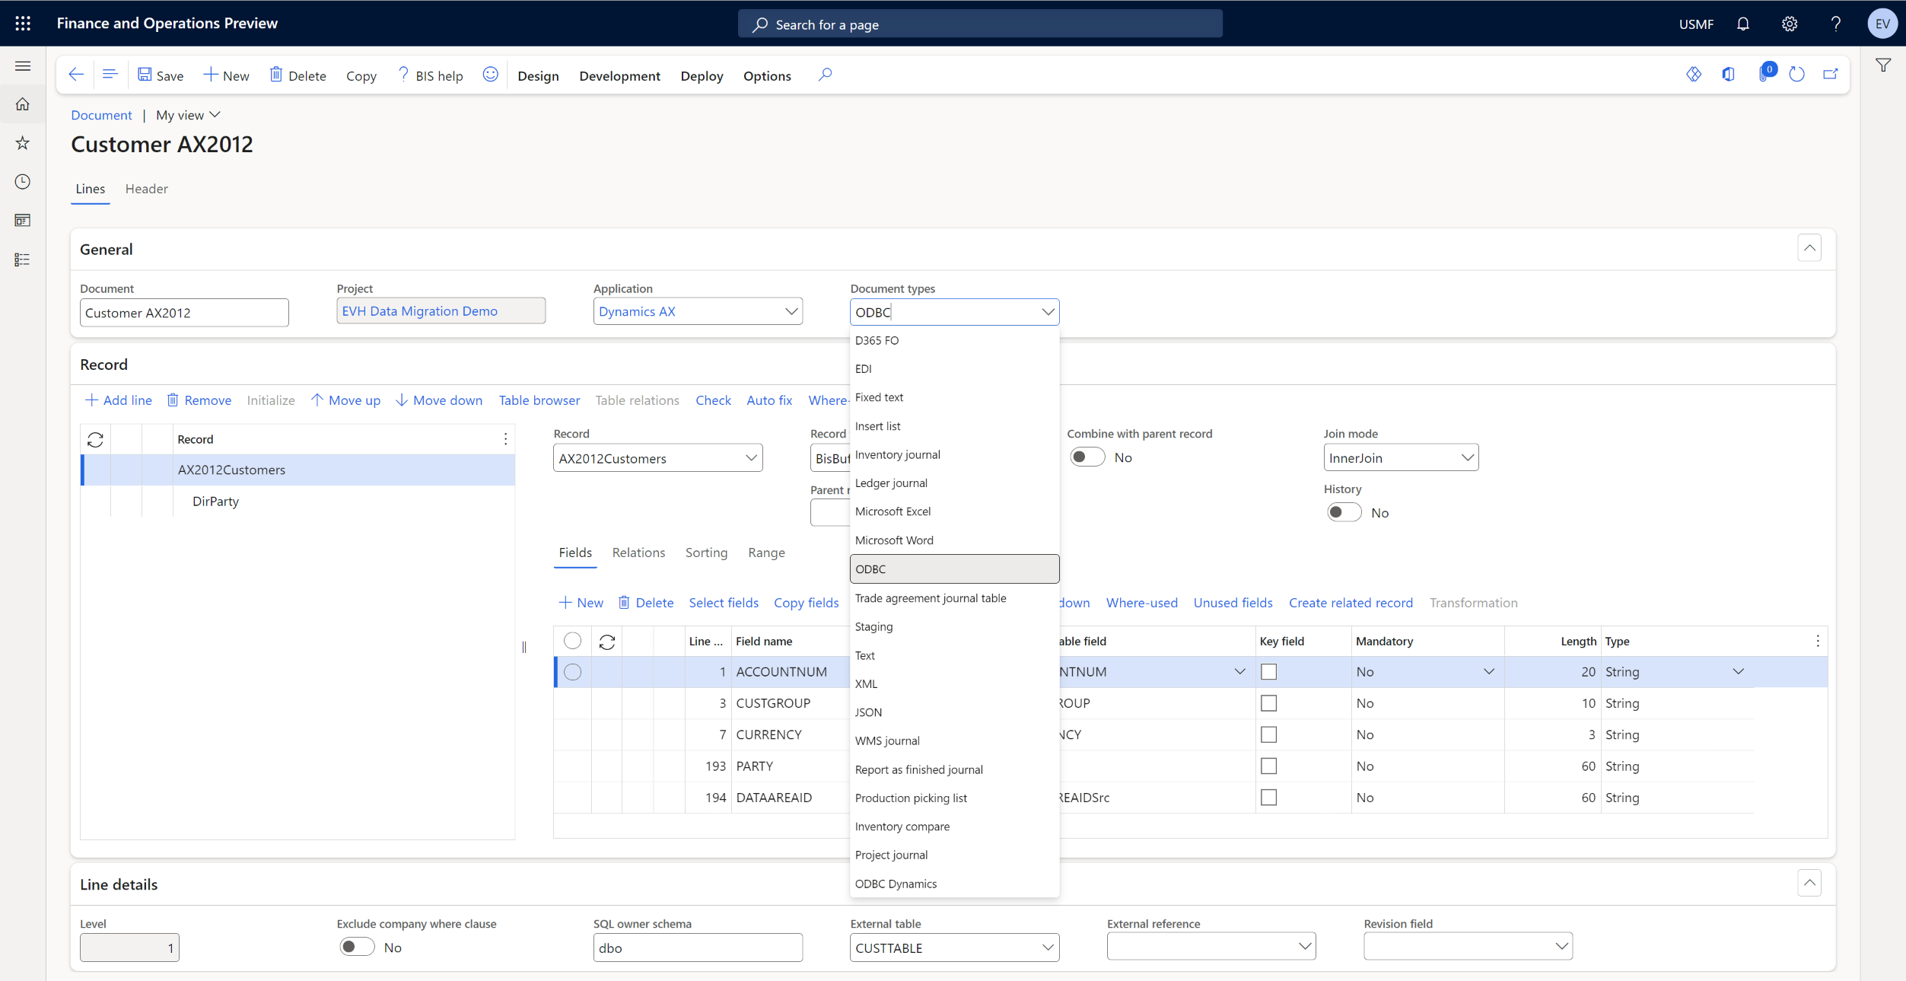This screenshot has height=981, width=1906.
Task: Open the Home page from sidebar
Action: 22,104
